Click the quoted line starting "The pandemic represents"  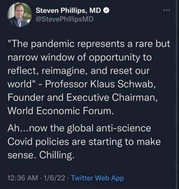[89, 44]
